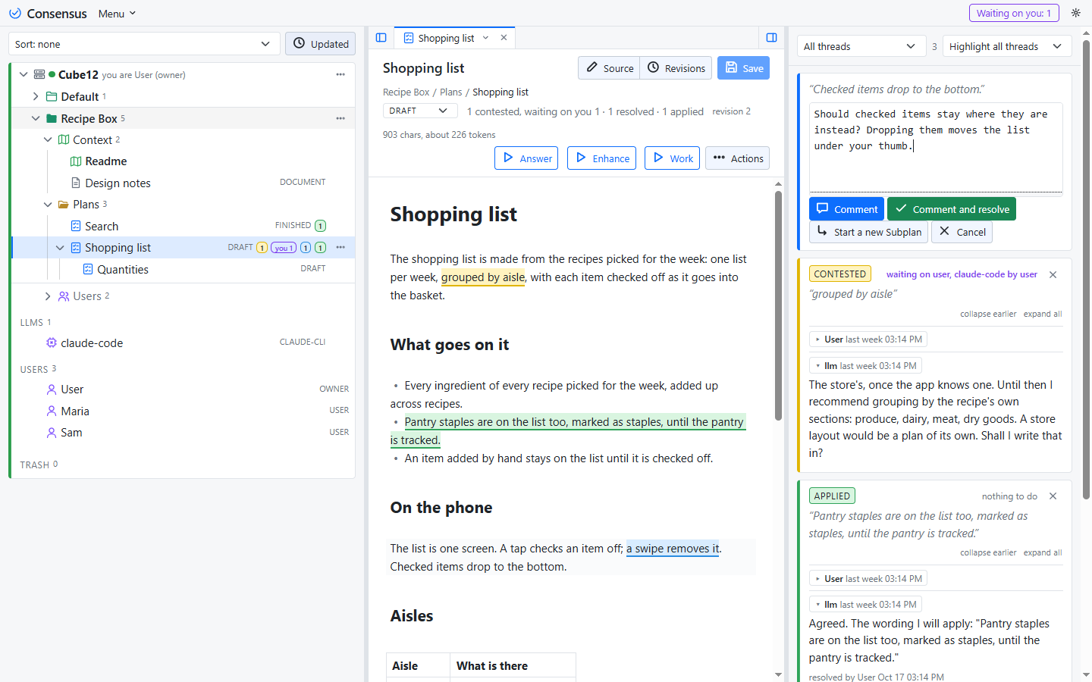Image resolution: width=1092 pixels, height=682 pixels.
Task: Click the Updated button
Action: click(x=321, y=44)
